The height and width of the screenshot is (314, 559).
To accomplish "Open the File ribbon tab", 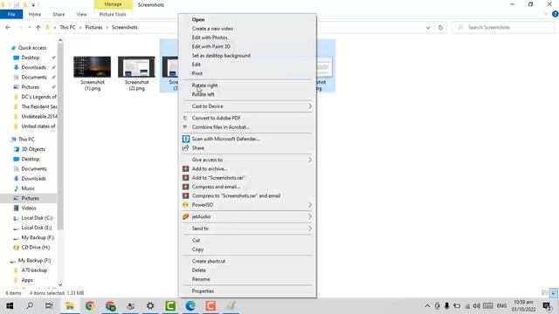I will pyautogui.click(x=11, y=14).
